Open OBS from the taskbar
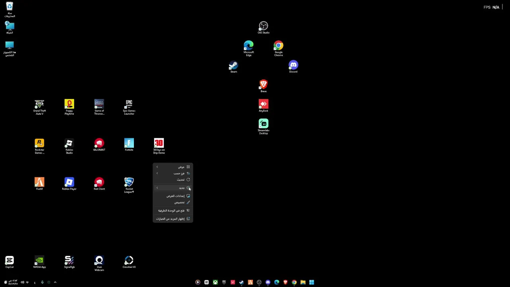Screen dimensions: 510x287 pos(259,282)
